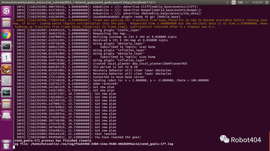This screenshot has width=270, height=151.
Task: Open the system power gear menu
Action: pyautogui.click(x=267, y=2)
